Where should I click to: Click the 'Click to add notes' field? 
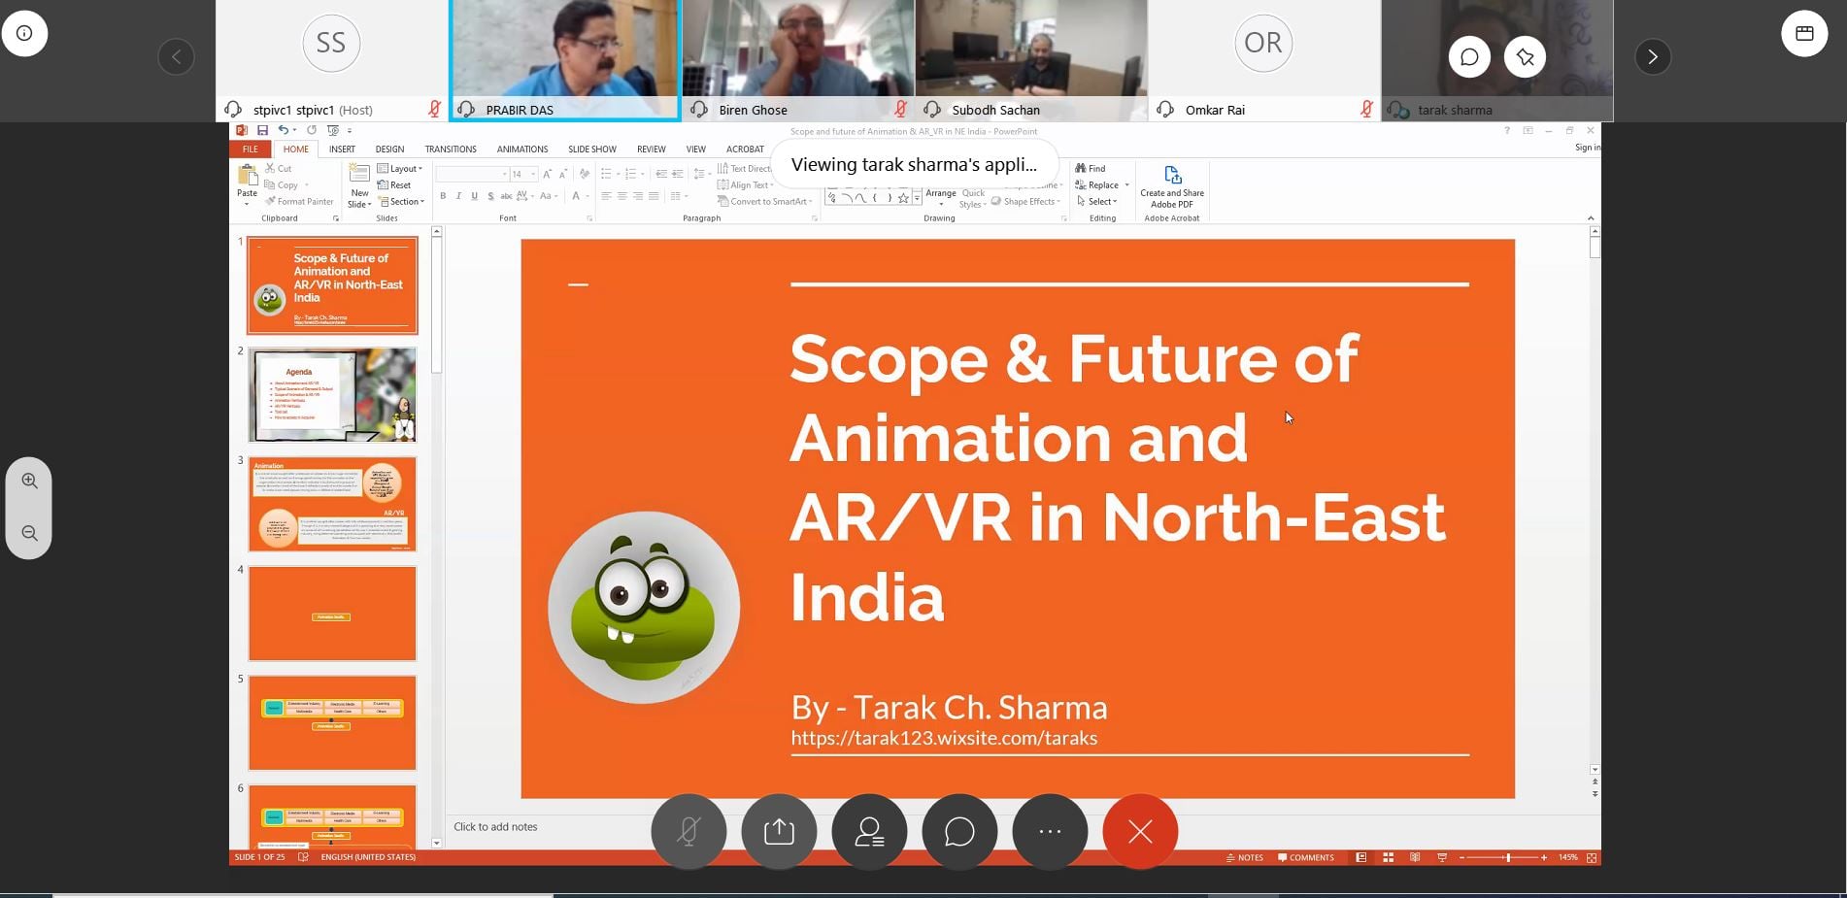(495, 827)
